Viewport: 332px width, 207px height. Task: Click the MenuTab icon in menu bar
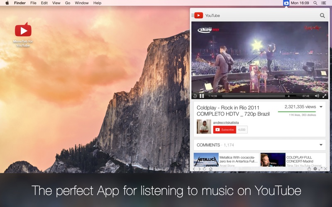point(286,3)
